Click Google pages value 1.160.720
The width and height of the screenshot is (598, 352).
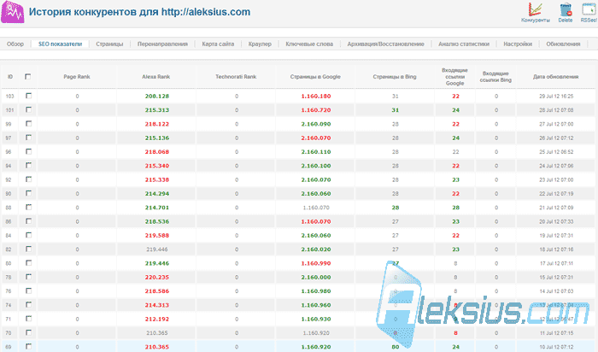(x=316, y=110)
